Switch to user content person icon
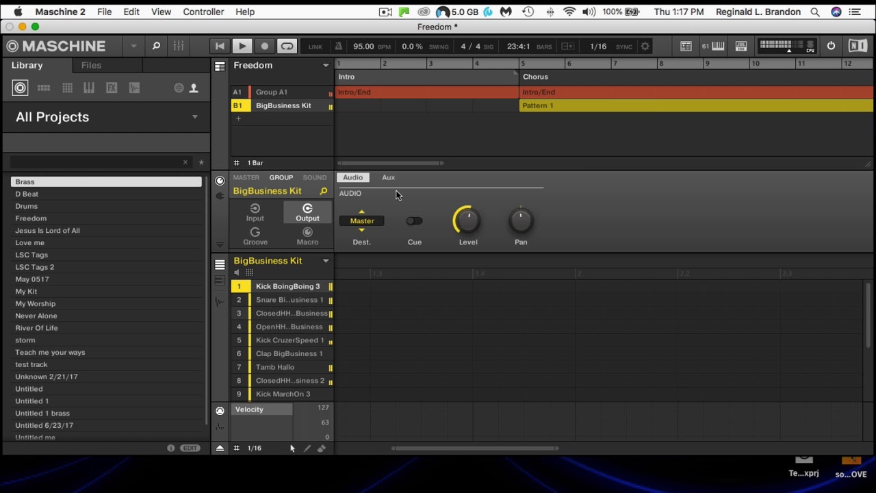Image resolution: width=876 pixels, height=493 pixels. tap(194, 88)
